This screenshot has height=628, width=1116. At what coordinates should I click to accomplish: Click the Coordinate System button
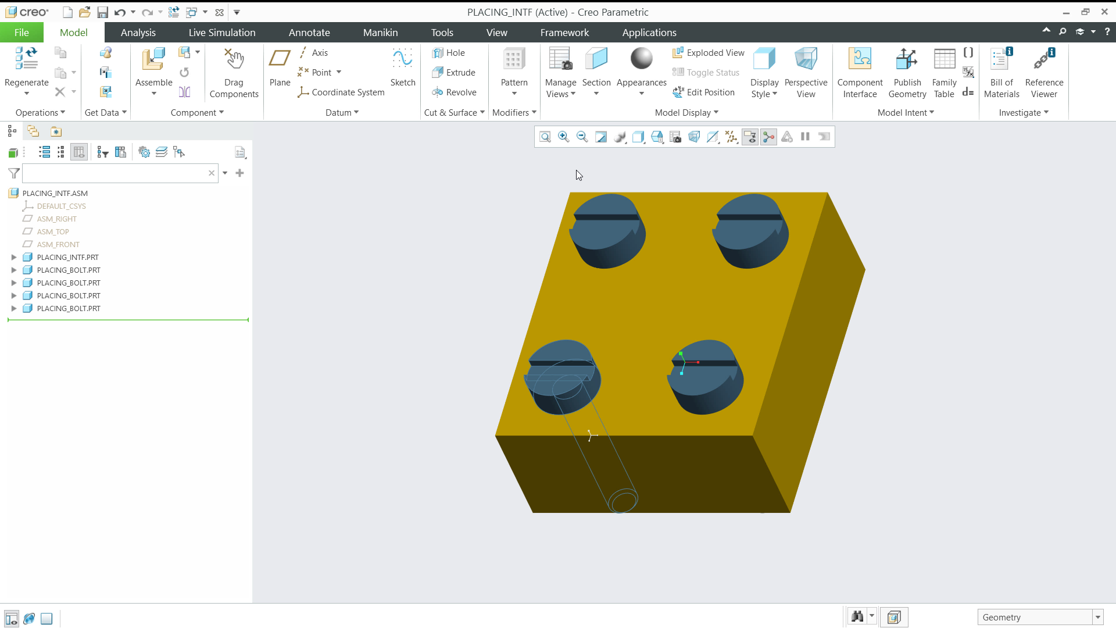(x=341, y=92)
